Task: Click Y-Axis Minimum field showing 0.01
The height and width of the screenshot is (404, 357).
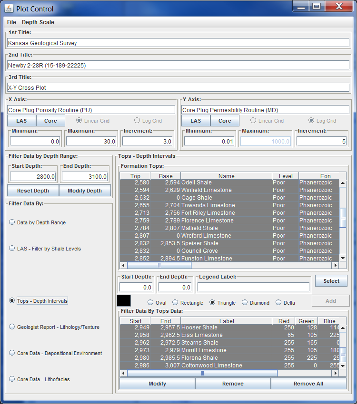Action: point(209,141)
